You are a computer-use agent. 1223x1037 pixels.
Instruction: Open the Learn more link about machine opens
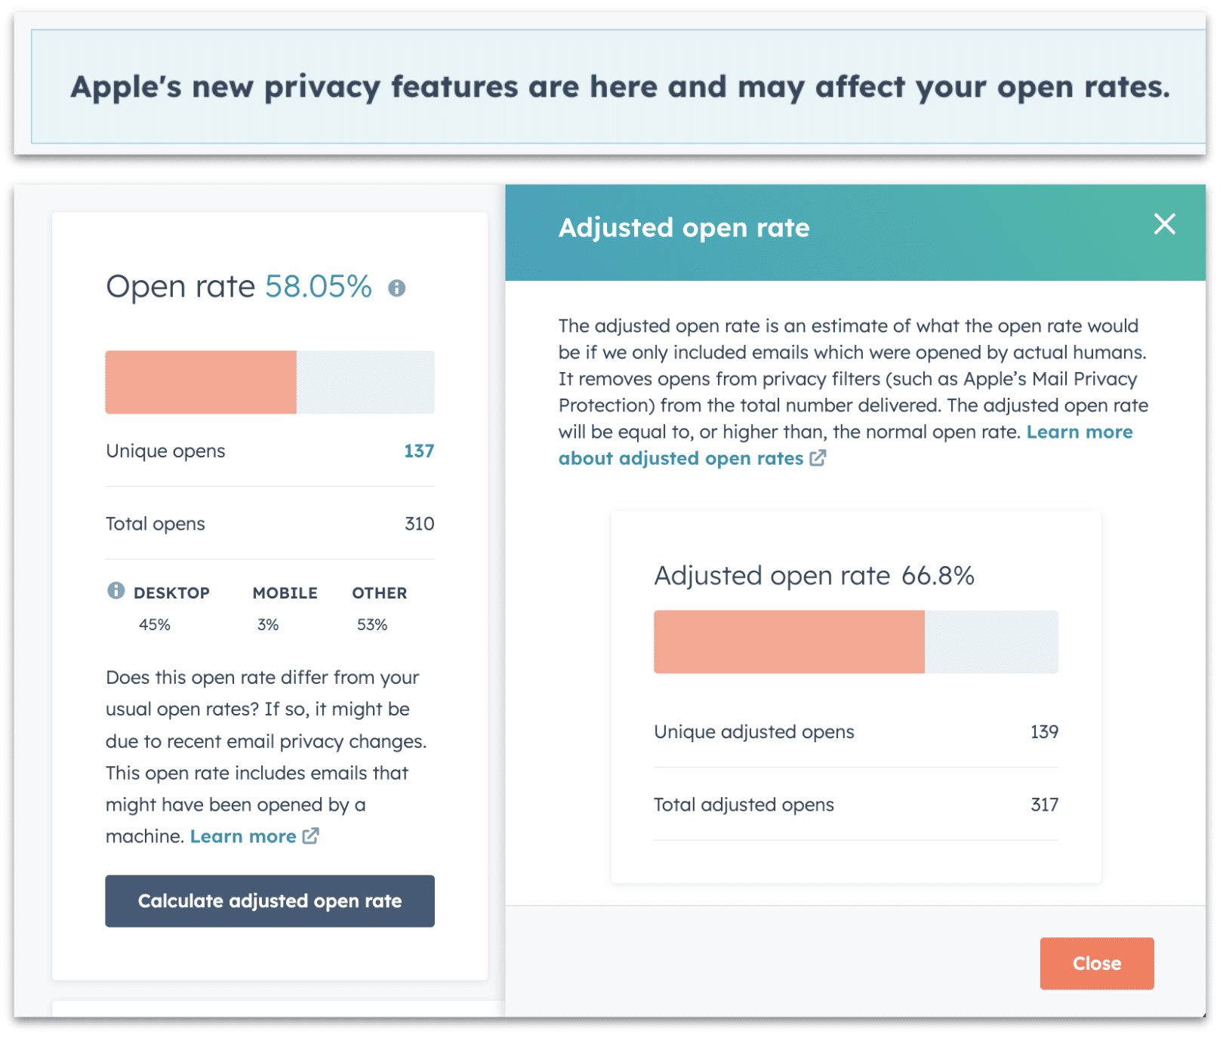[243, 836]
